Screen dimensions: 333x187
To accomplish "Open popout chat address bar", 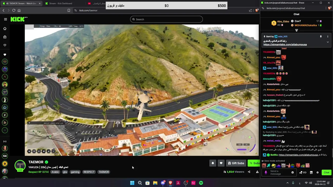I will pyautogui.click(x=294, y=8).
